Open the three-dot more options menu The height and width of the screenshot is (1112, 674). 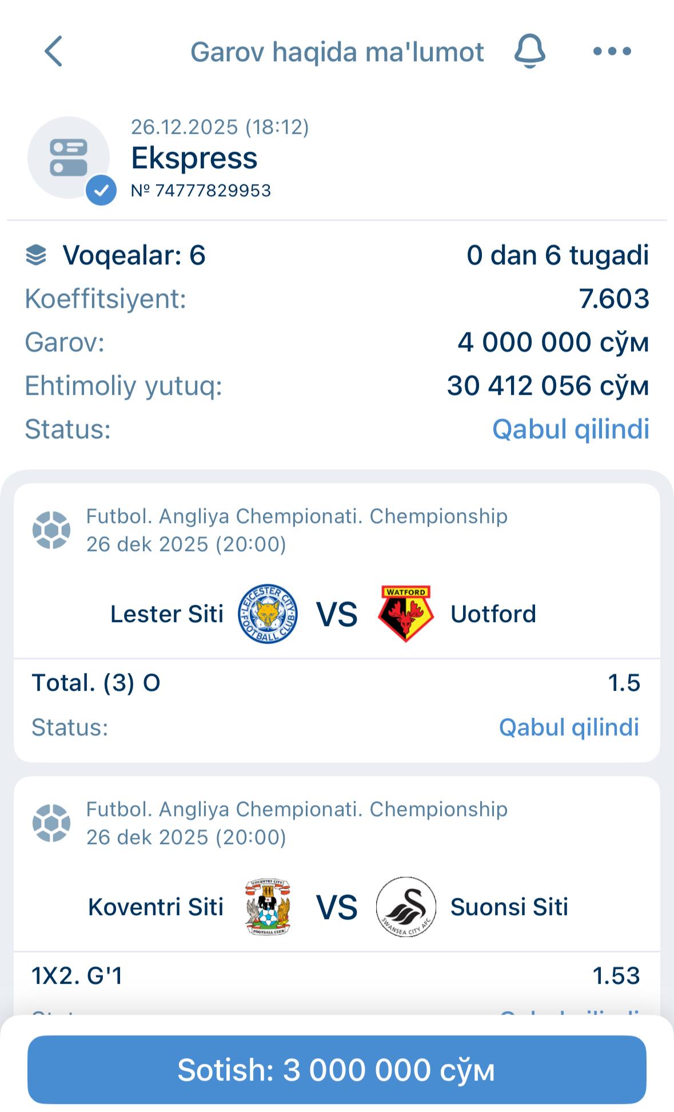click(x=612, y=52)
